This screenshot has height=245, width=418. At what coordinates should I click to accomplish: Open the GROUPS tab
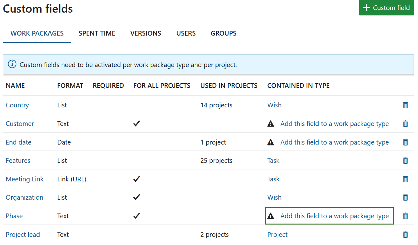point(223,33)
